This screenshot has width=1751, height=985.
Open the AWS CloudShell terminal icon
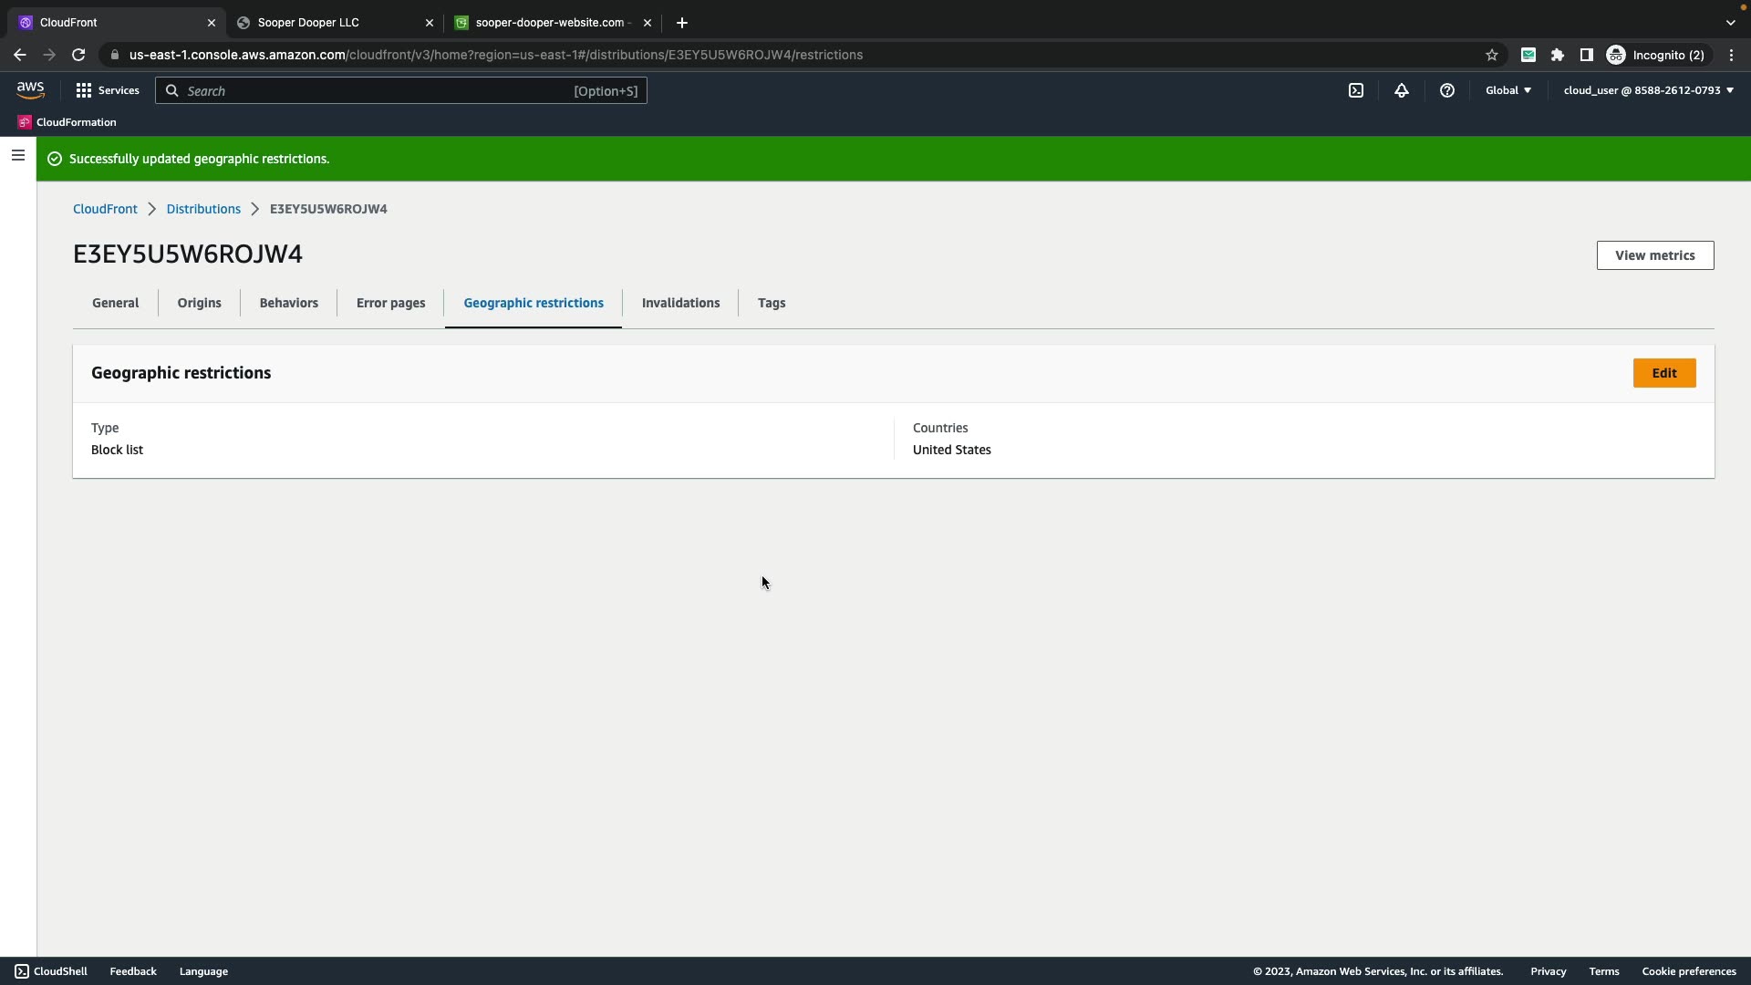pyautogui.click(x=1356, y=90)
